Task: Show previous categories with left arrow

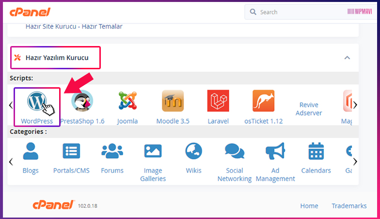Action: click(x=11, y=162)
